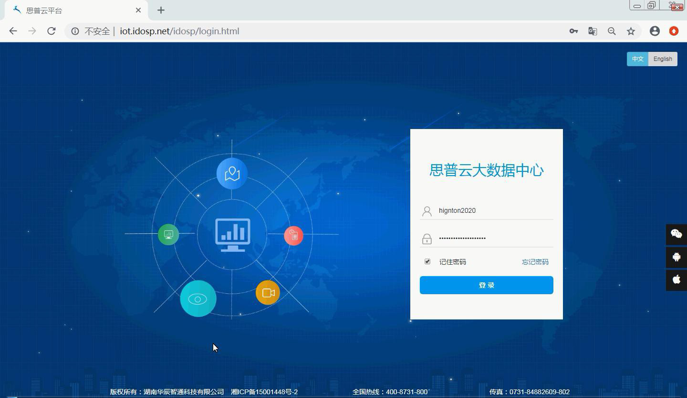687x398 pixels.
Task: Click the Android download icon on the right edge
Action: pyautogui.click(x=676, y=257)
